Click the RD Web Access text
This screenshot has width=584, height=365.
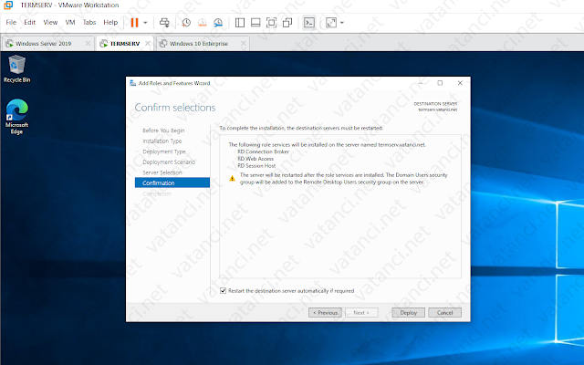click(255, 159)
